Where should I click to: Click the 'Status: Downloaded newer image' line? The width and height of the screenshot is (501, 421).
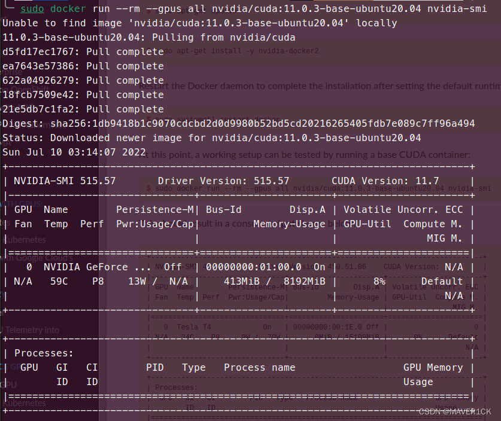pos(211,138)
